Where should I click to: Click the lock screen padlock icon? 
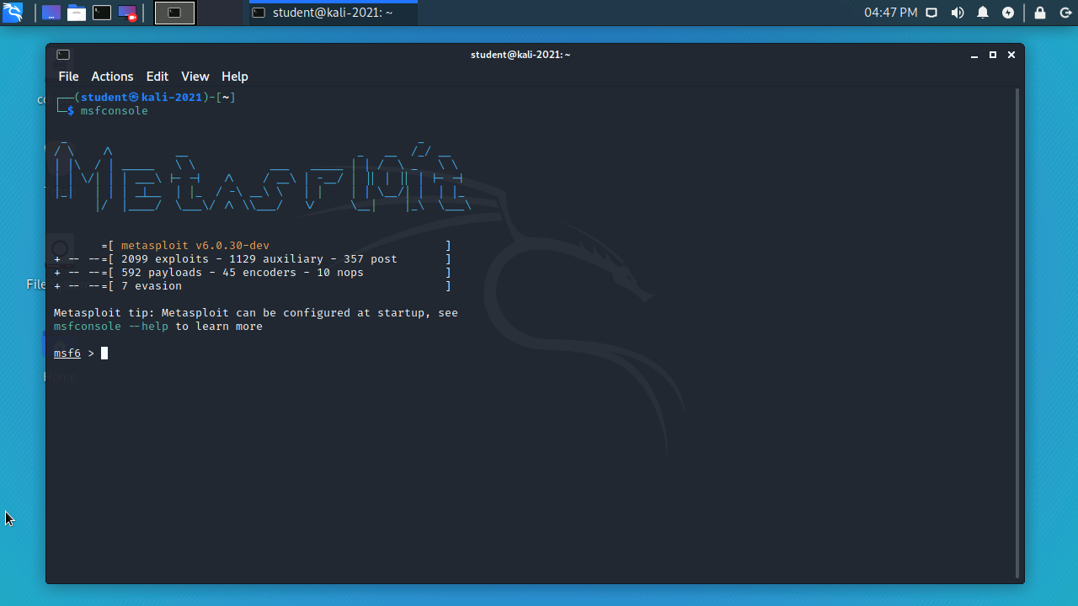tap(1040, 13)
